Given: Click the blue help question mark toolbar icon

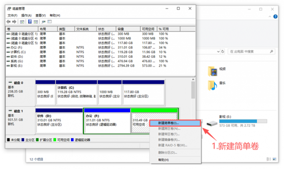Looking at the screenshot, I should click(x=30, y=22).
